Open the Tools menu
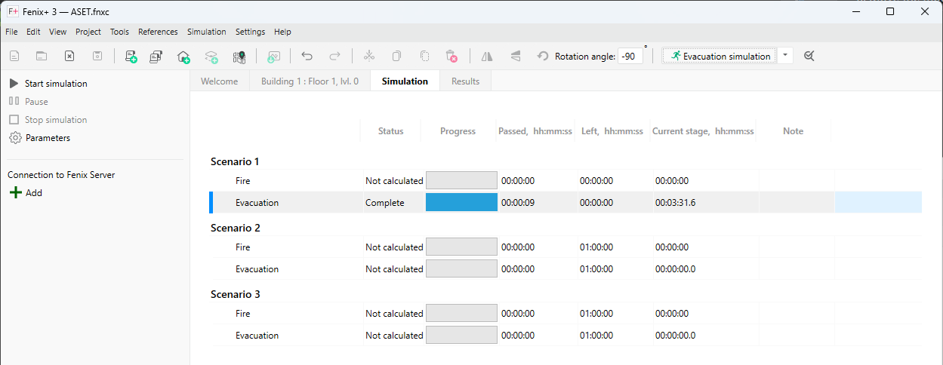The width and height of the screenshot is (943, 365). click(119, 32)
